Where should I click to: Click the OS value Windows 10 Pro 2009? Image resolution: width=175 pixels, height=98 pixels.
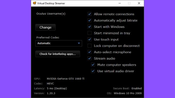point(128,93)
